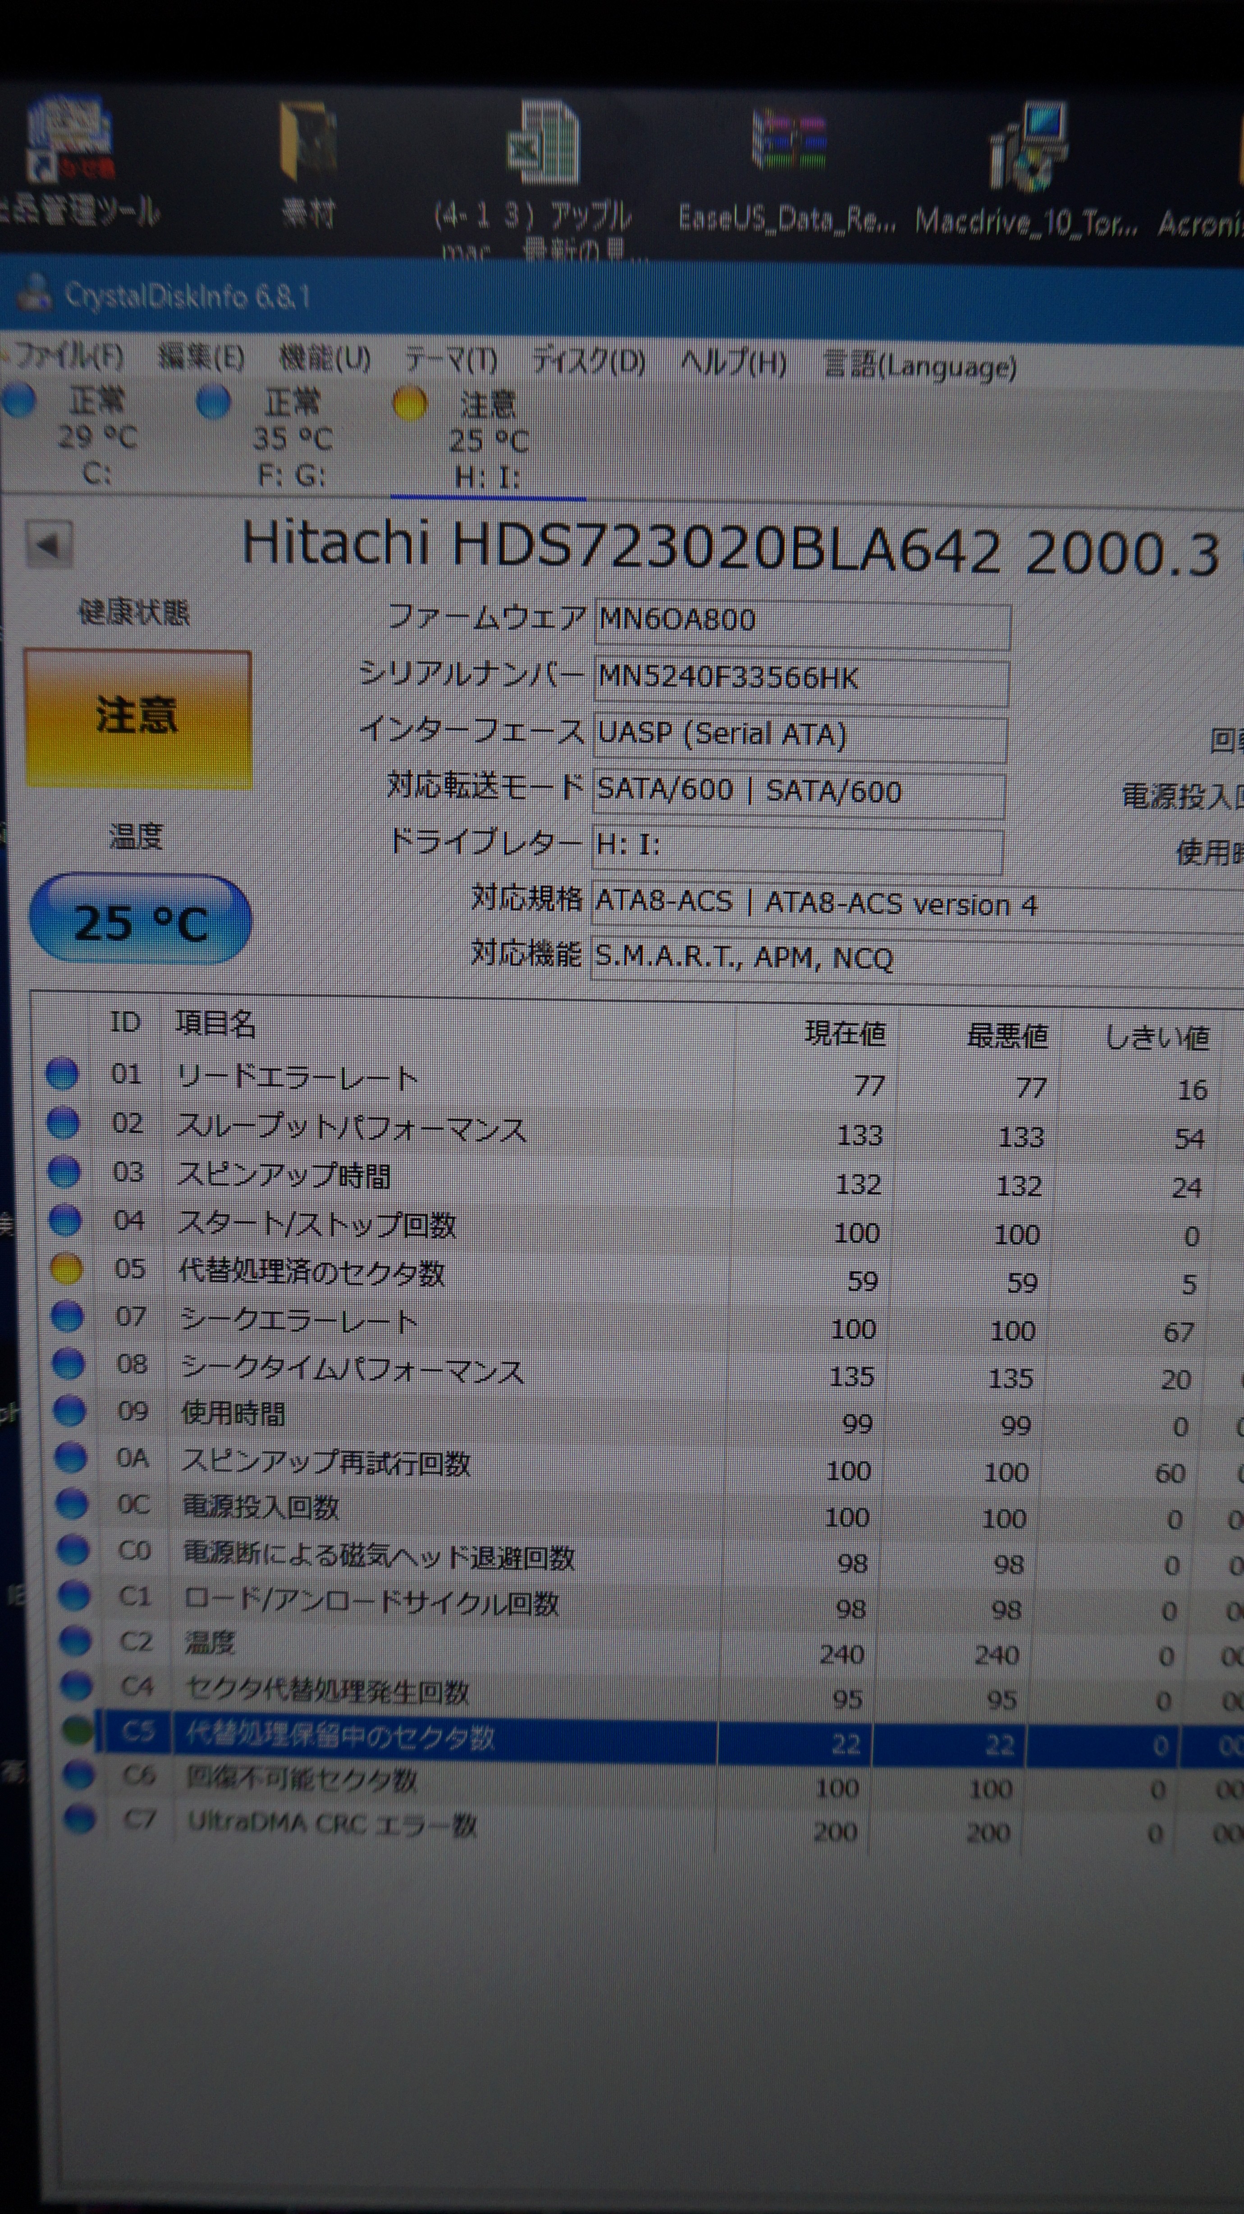The width and height of the screenshot is (1244, 2214).
Task: Click the blue status icon on row 09
Action: coord(70,1410)
